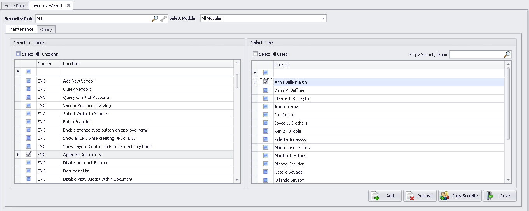Click the Add button with plus icon

[x=385, y=196]
